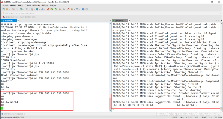Click left pane scrollbar down arrow

pyautogui.click(x=110, y=111)
